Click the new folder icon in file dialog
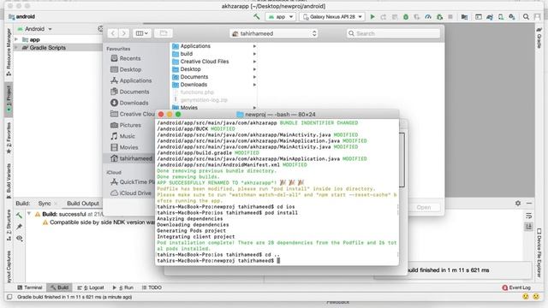 tap(164, 33)
